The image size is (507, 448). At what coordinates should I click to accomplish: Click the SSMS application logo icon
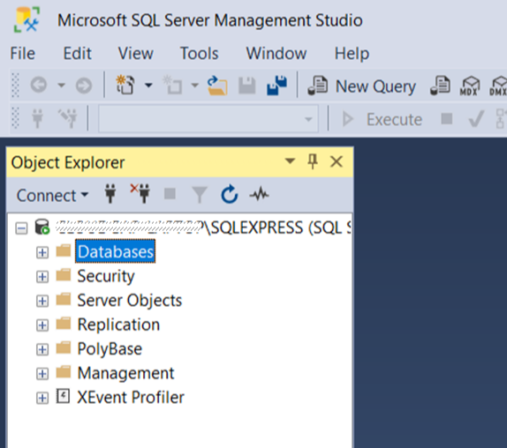26,20
